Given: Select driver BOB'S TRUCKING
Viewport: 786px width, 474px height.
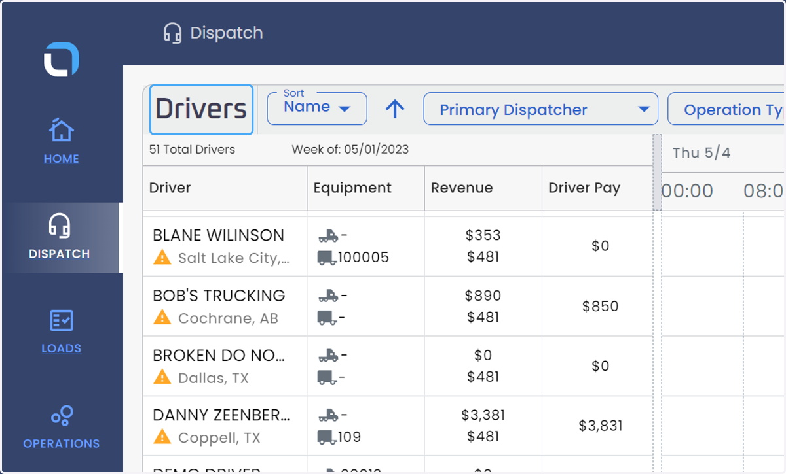Looking at the screenshot, I should [219, 296].
